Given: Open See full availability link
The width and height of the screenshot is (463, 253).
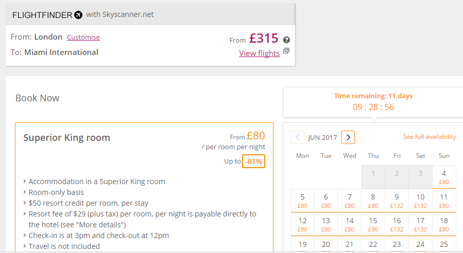Looking at the screenshot, I should [430, 137].
